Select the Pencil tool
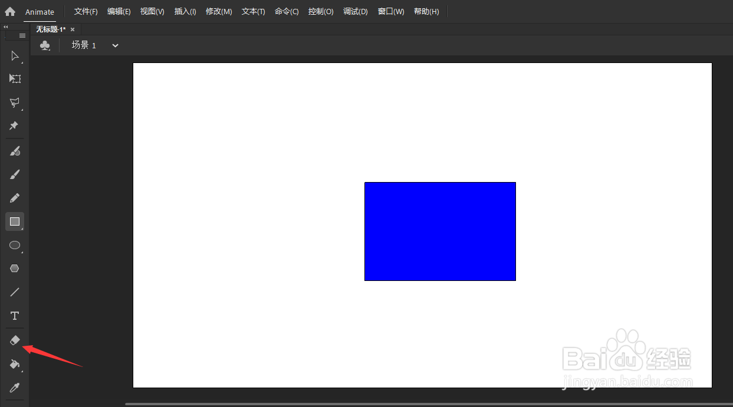The image size is (733, 407). (15, 198)
